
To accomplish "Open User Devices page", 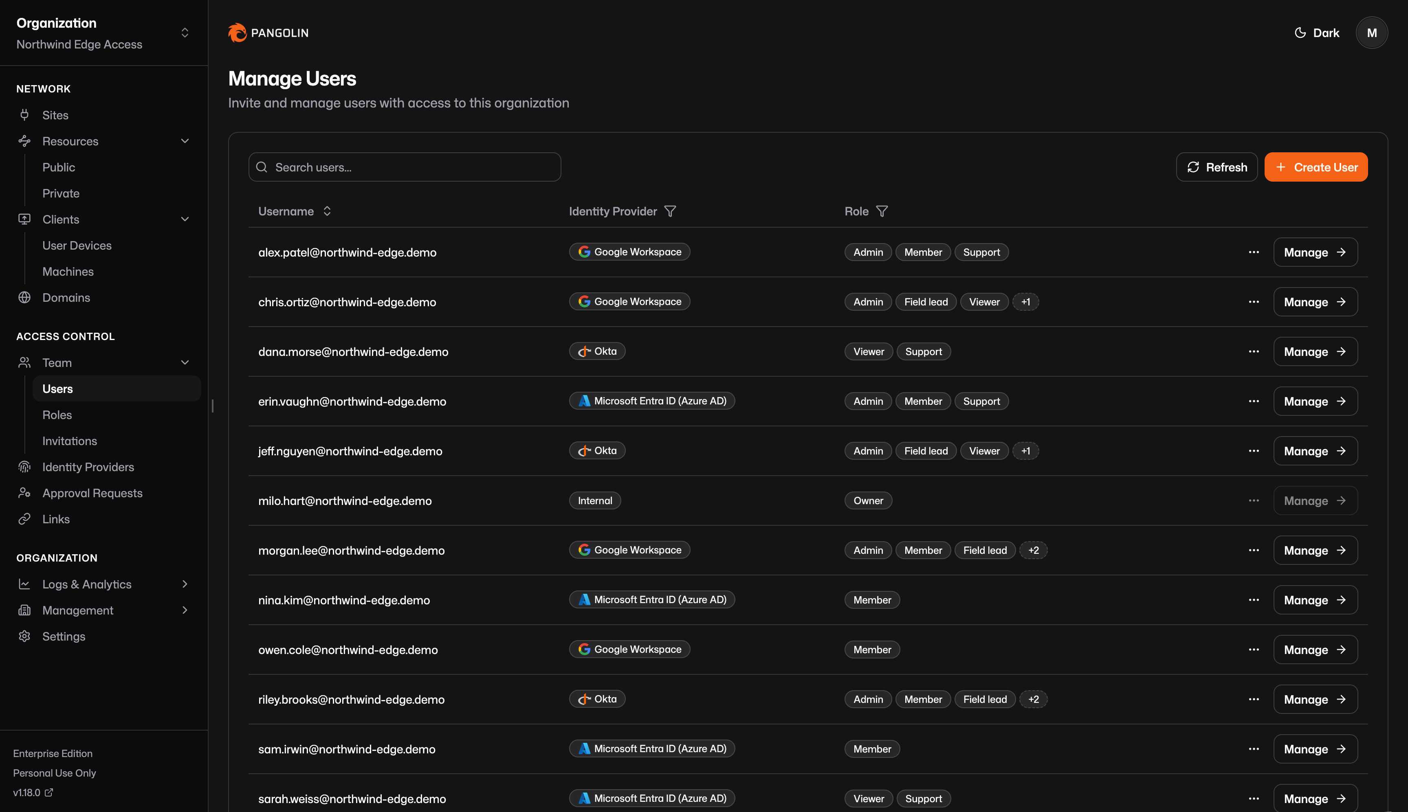I will pos(77,246).
